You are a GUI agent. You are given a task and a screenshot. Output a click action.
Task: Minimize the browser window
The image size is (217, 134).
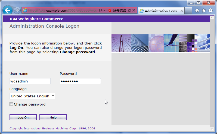[x=191, y=3]
